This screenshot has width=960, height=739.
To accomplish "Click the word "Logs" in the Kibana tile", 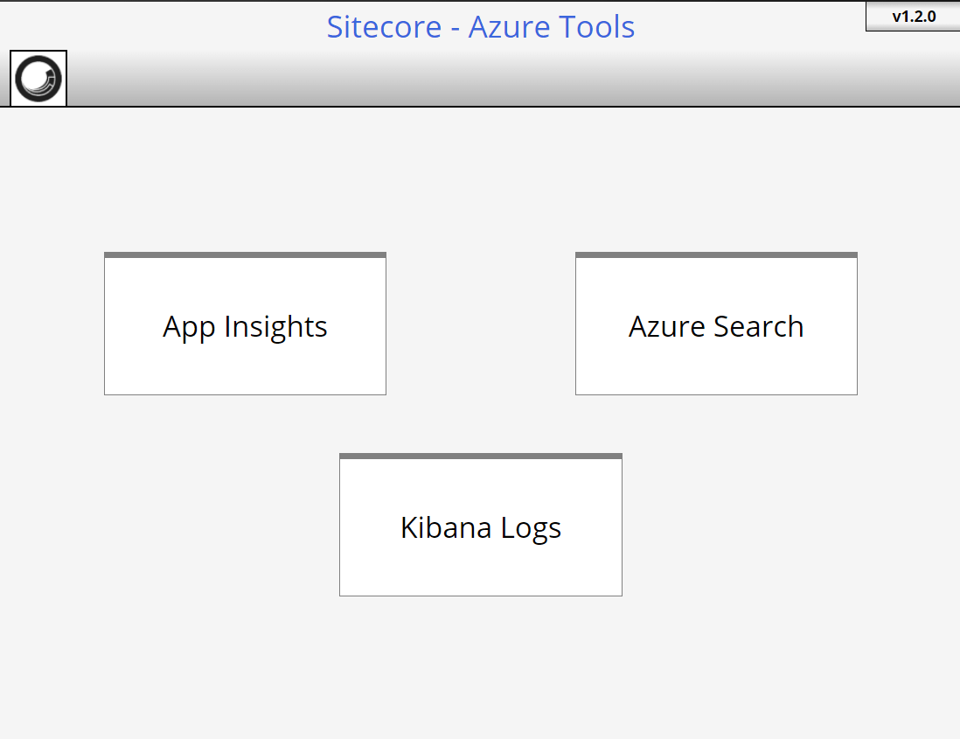I will tap(531, 527).
